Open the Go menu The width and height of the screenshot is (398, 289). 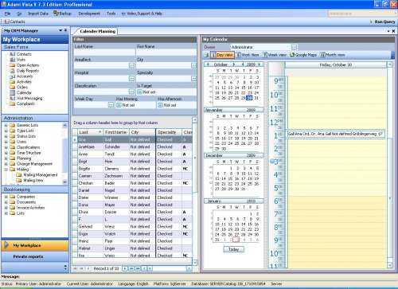[x=19, y=14]
